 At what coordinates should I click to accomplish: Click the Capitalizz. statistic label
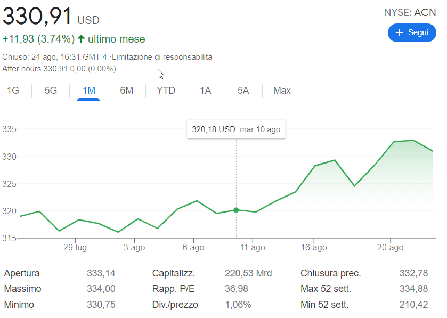point(173,273)
